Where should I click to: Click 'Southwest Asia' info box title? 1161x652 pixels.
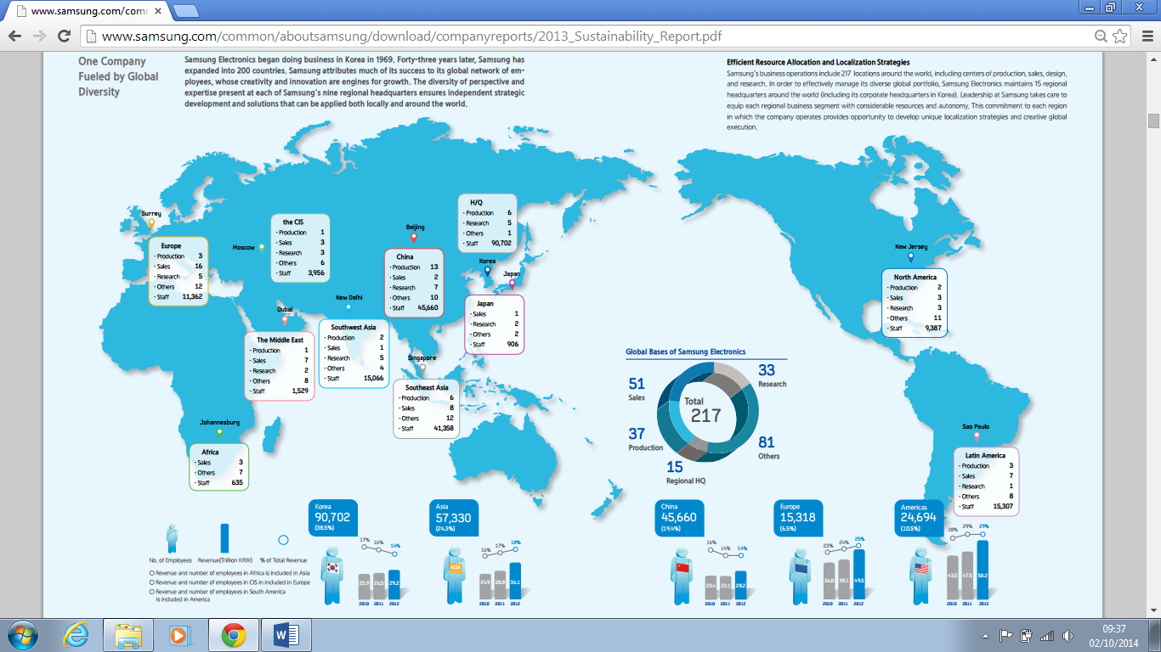[354, 327]
